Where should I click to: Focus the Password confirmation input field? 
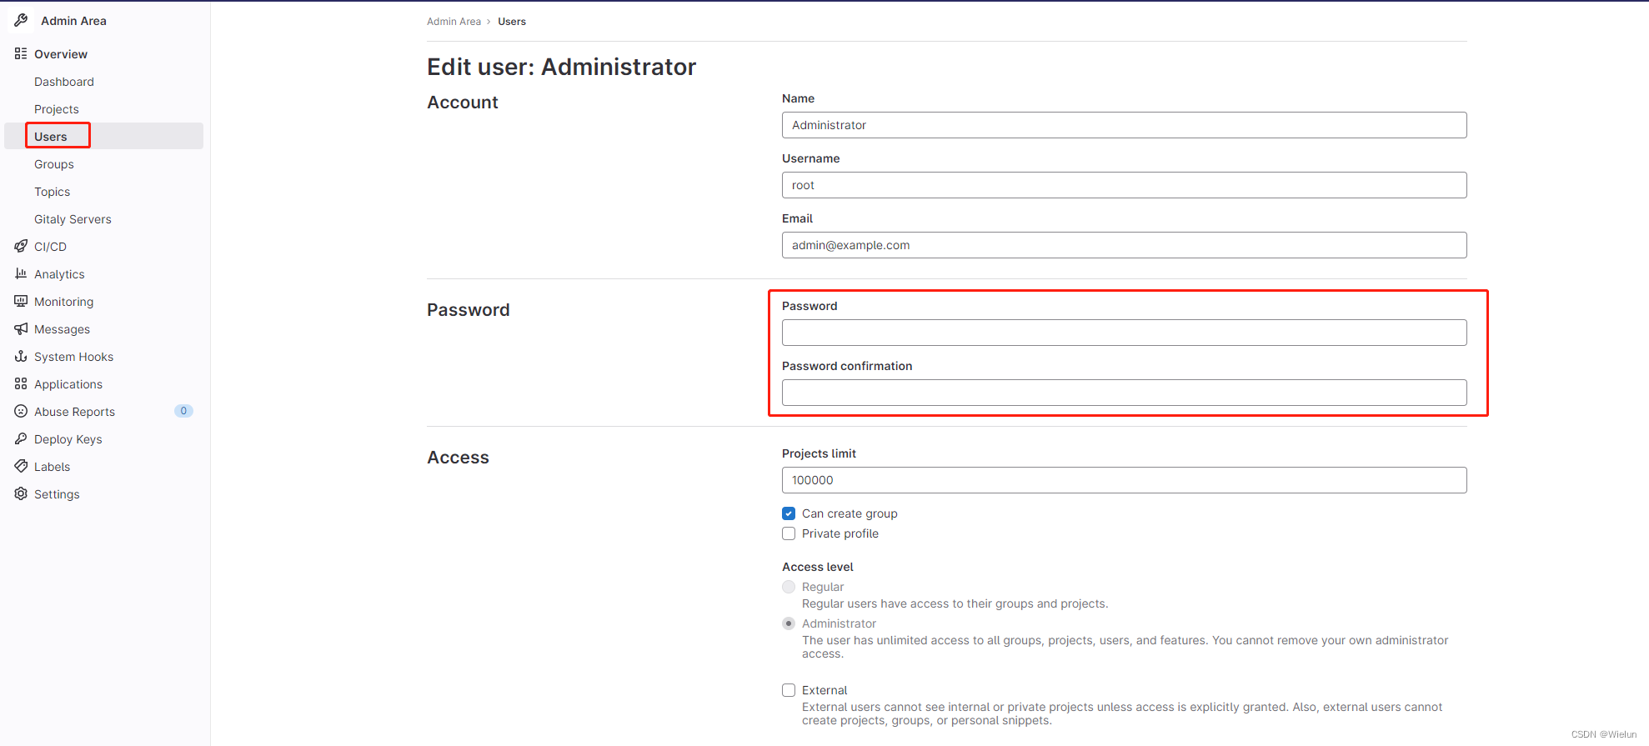1124,393
